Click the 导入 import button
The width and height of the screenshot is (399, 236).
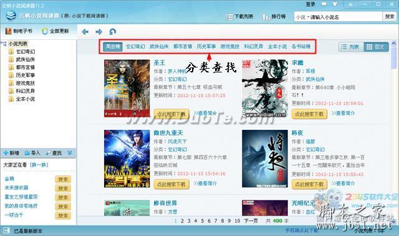[x=32, y=153]
